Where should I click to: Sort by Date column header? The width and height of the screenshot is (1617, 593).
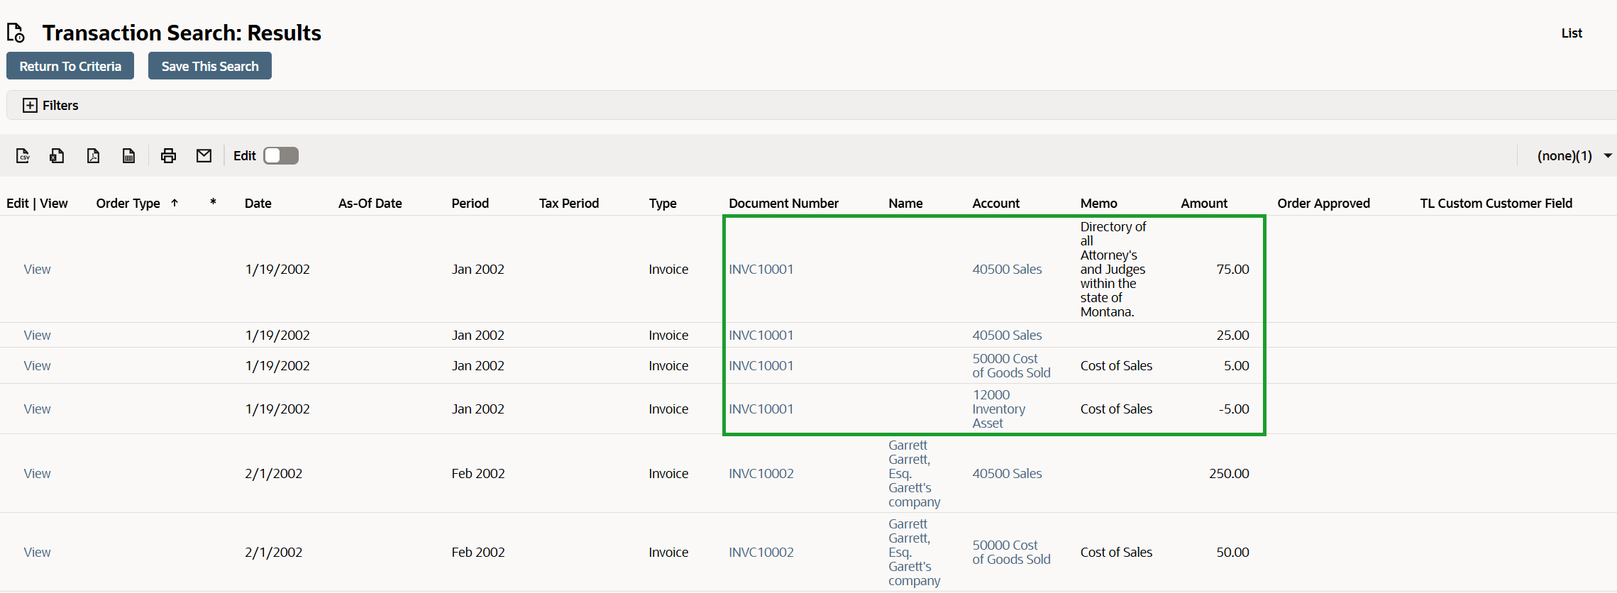[x=258, y=204]
